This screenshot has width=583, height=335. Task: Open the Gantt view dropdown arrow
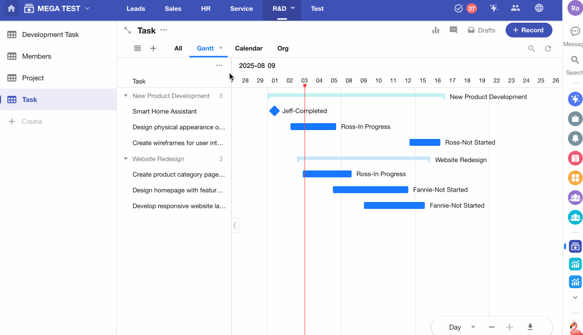point(221,48)
